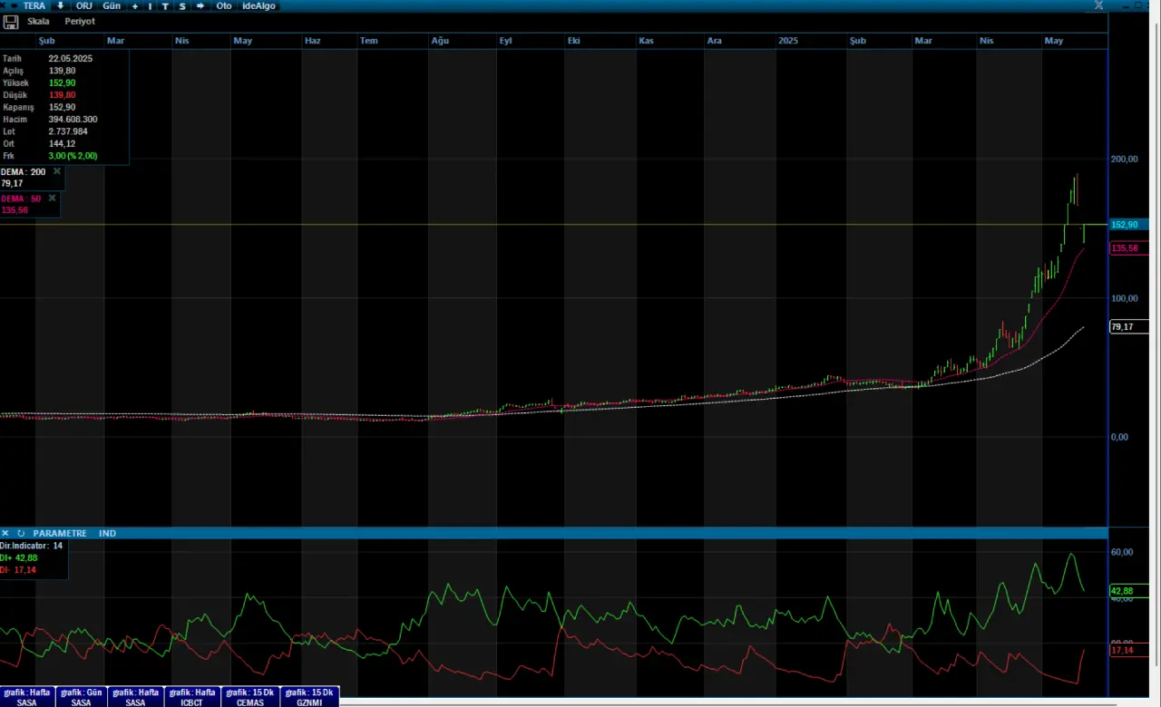Close the indicator panel with its X icon
This screenshot has height=707, width=1161.
5,533
